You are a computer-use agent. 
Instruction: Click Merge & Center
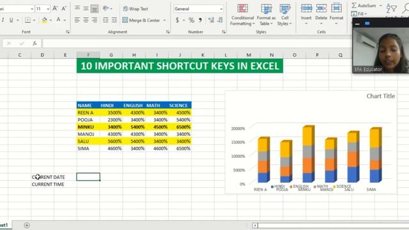coord(141,20)
